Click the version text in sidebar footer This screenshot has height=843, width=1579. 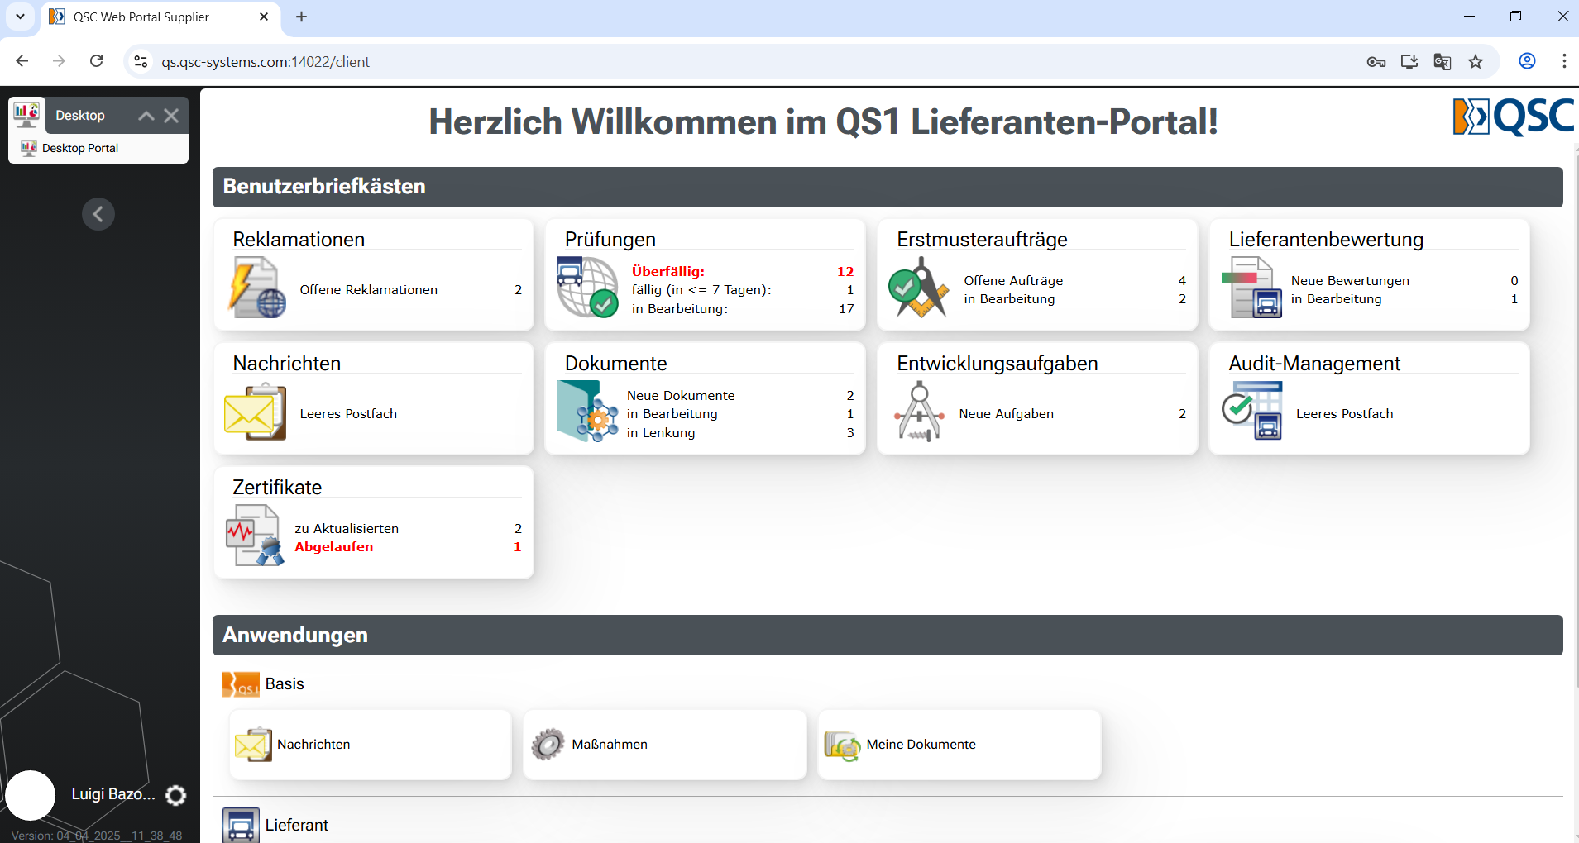coord(97,836)
